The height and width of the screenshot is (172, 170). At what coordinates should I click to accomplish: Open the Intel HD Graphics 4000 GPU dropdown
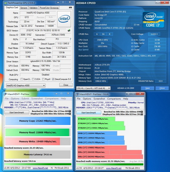[26, 85]
